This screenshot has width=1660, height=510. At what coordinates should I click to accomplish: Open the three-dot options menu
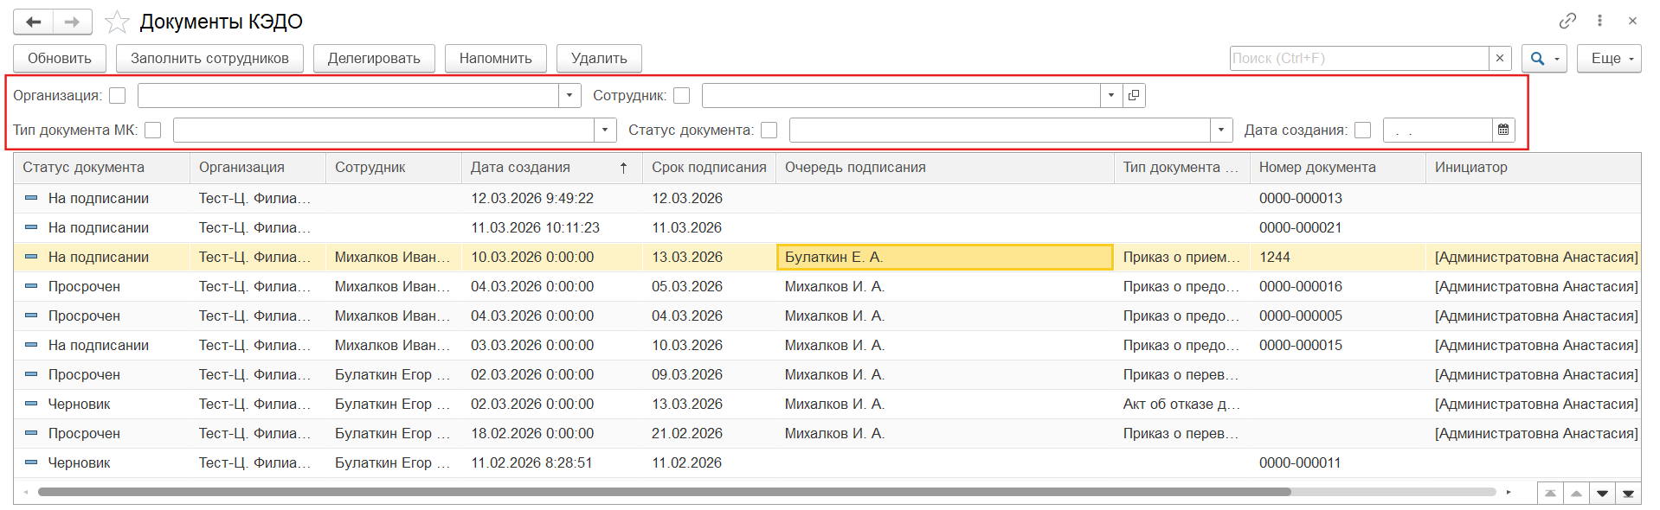[x=1599, y=21]
